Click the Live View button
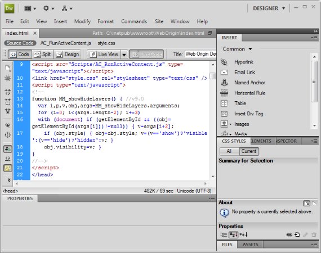Image resolution: width=321 pixels, height=253 pixels. [104, 55]
